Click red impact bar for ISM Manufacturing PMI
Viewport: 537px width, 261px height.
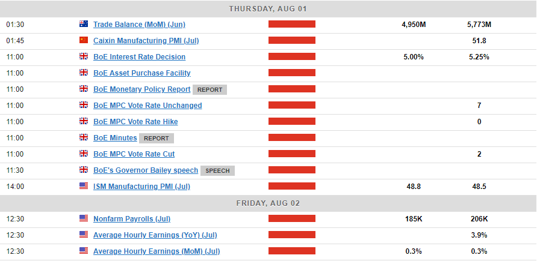292,187
